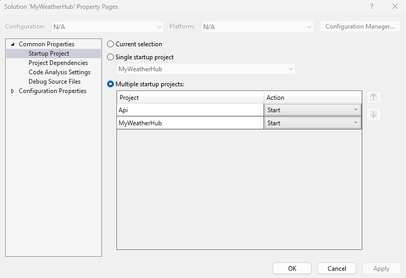Select Single startup project option
This screenshot has height=278, width=406.
pyautogui.click(x=111, y=57)
